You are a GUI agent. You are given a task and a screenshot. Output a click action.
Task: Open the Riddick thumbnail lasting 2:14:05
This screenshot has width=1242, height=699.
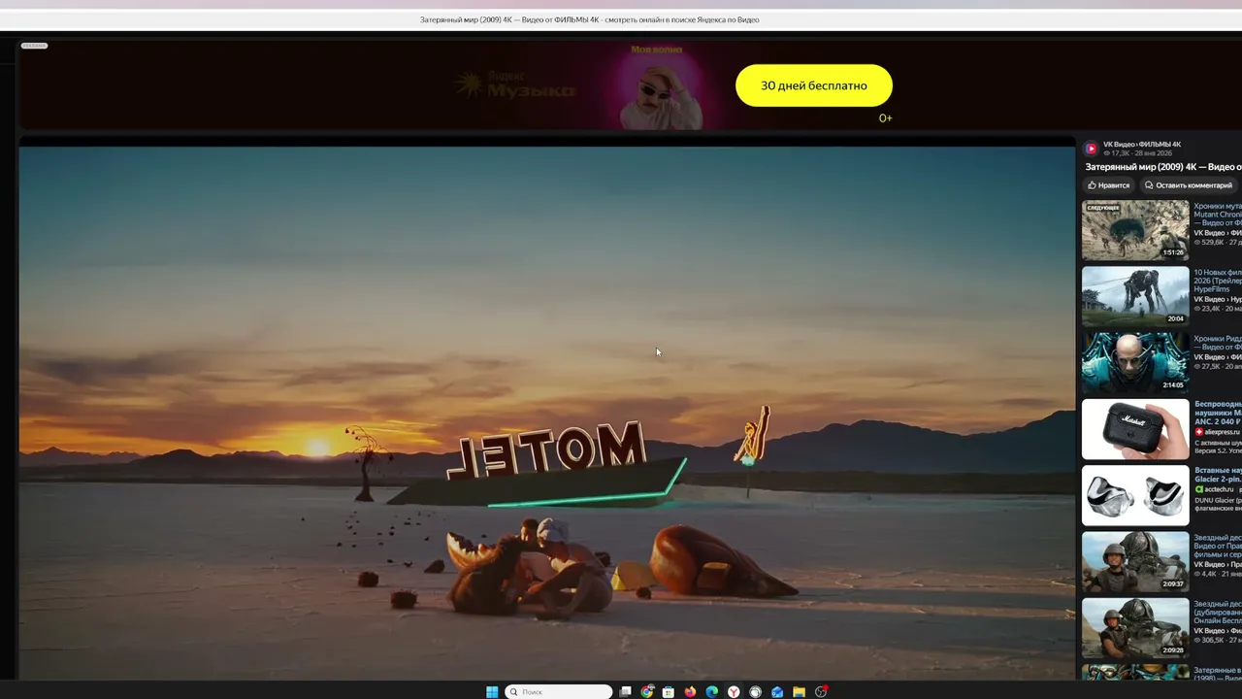point(1135,362)
